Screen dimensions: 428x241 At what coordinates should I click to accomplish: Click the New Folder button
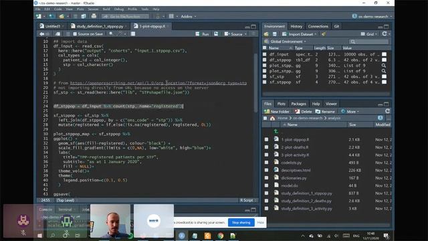277,112
